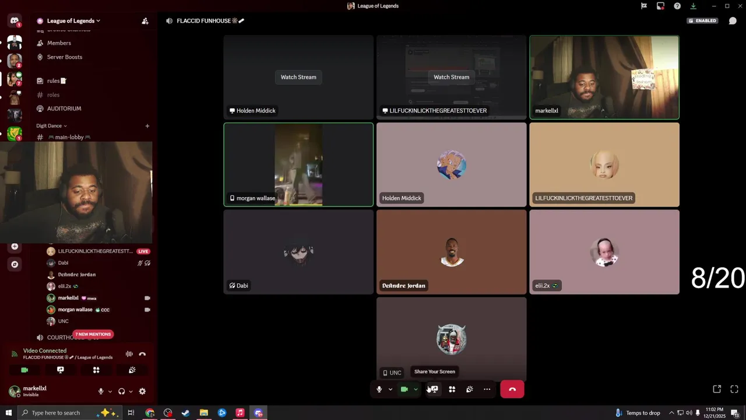Image resolution: width=746 pixels, height=420 pixels.
Task: Disconnect icon in Video Connected panel
Action: (142, 354)
